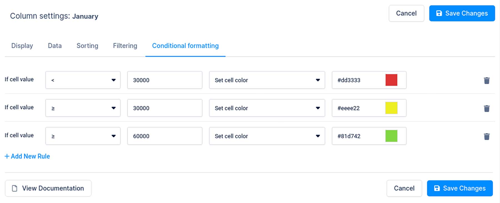The image size is (500, 203).
Task: Click View Documentation
Action: pos(48,188)
